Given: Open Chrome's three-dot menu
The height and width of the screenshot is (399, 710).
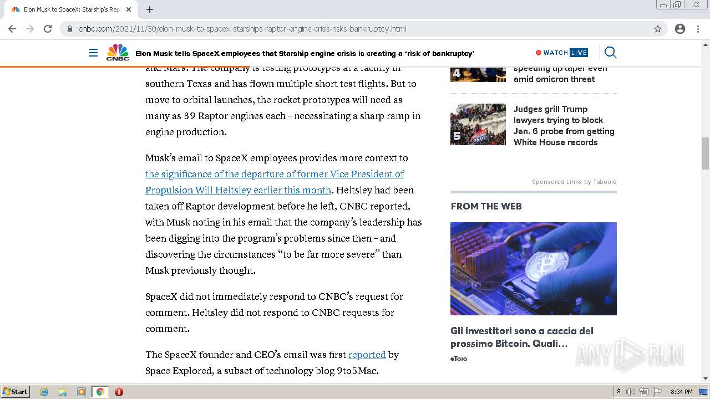Looking at the screenshot, I should [x=698, y=29].
